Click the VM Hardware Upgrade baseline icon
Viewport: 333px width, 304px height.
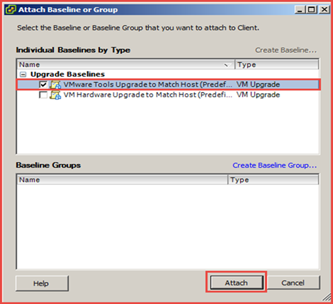55,95
